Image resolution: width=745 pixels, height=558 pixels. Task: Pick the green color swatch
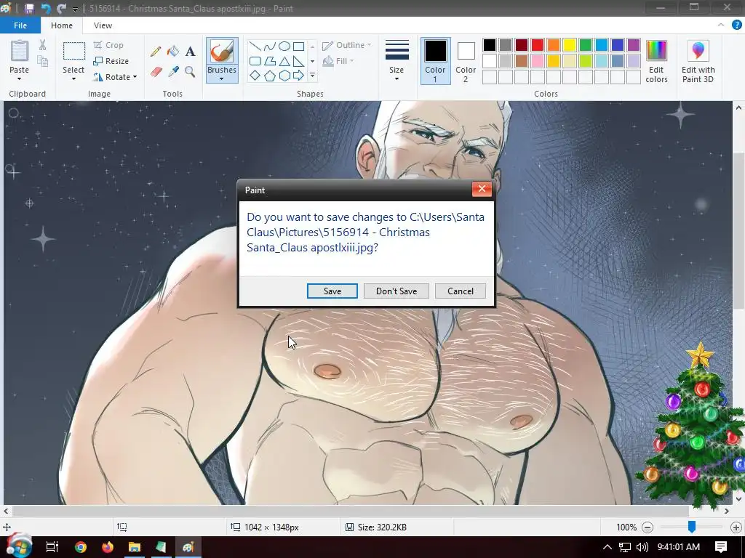[x=586, y=45]
